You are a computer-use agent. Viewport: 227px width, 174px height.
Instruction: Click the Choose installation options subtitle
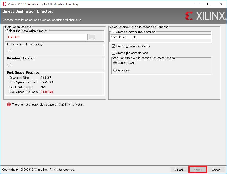click(42, 20)
